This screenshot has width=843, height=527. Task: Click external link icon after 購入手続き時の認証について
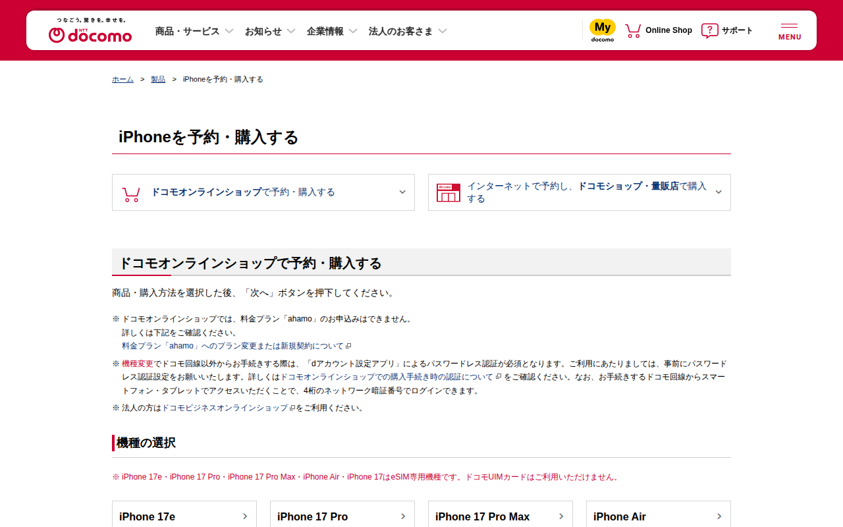499,377
